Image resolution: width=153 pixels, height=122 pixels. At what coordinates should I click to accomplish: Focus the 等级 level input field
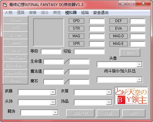coord(51,52)
